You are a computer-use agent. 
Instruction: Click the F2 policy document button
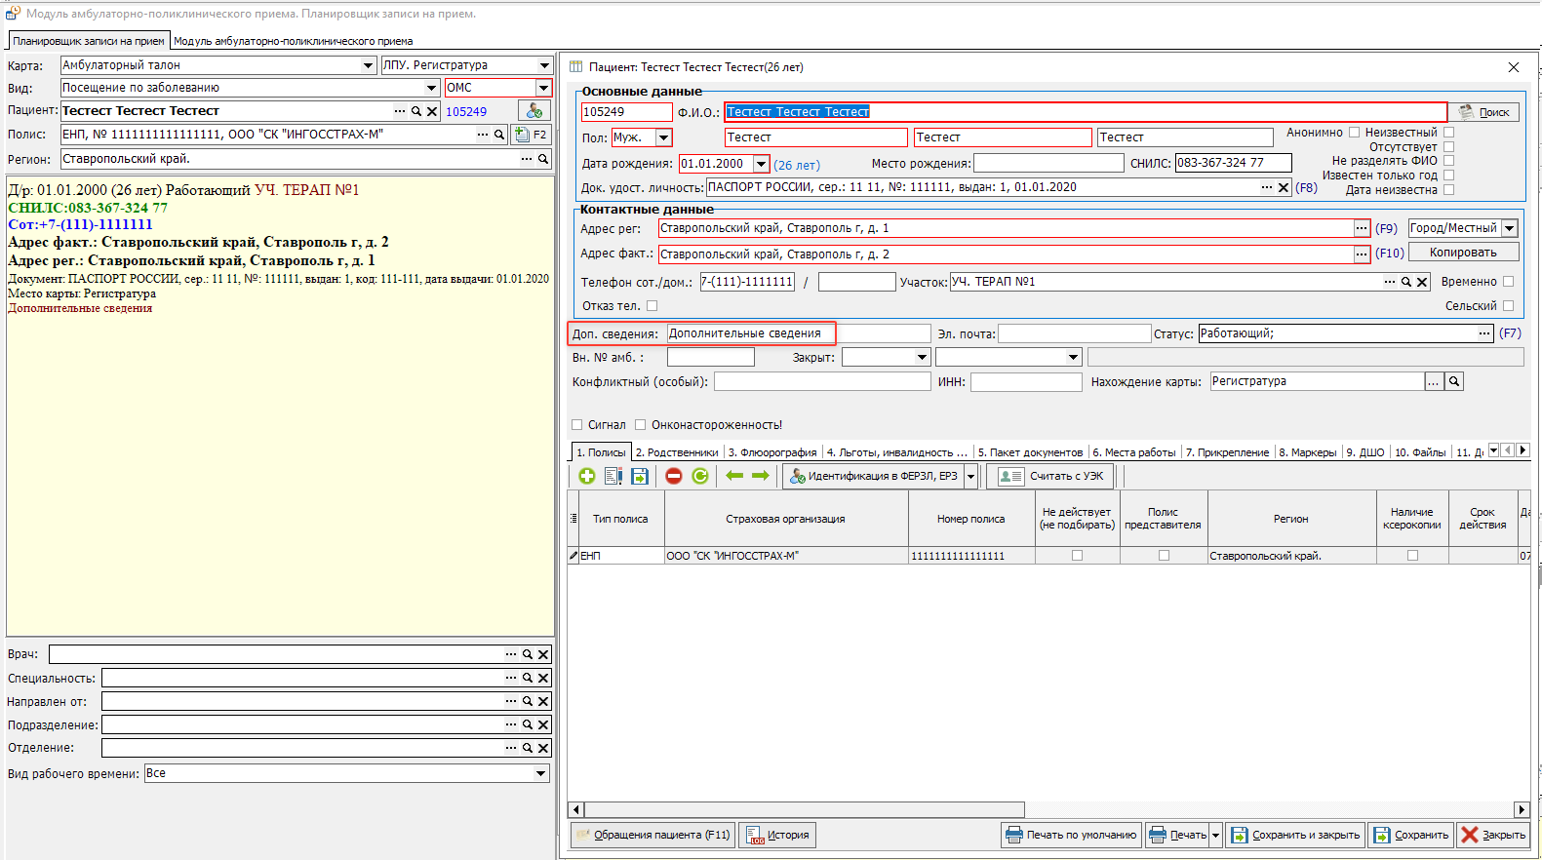tap(532, 135)
